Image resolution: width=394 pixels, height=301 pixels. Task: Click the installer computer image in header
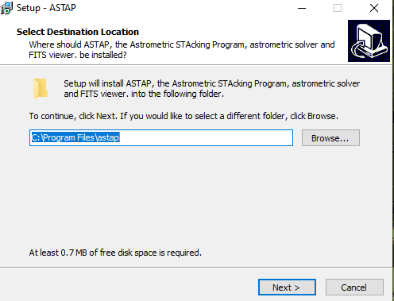[x=369, y=41]
